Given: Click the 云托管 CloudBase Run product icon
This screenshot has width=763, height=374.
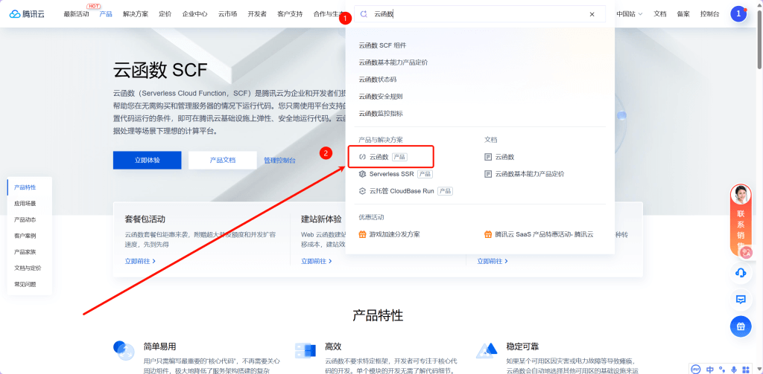Looking at the screenshot, I should point(362,191).
